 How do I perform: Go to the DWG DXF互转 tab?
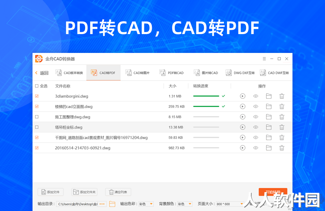(240, 73)
